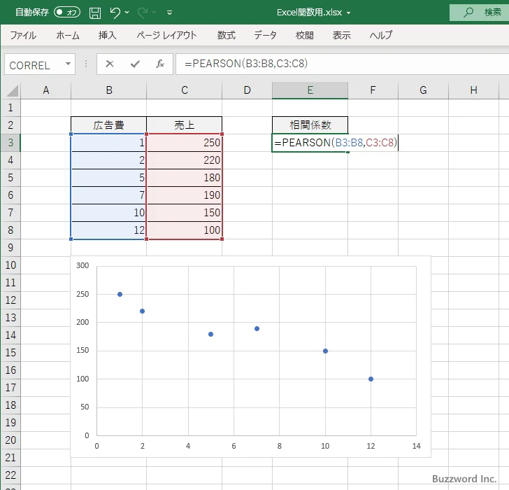Open the 挿入 ribbon tab
The height and width of the screenshot is (490, 509).
(x=108, y=35)
